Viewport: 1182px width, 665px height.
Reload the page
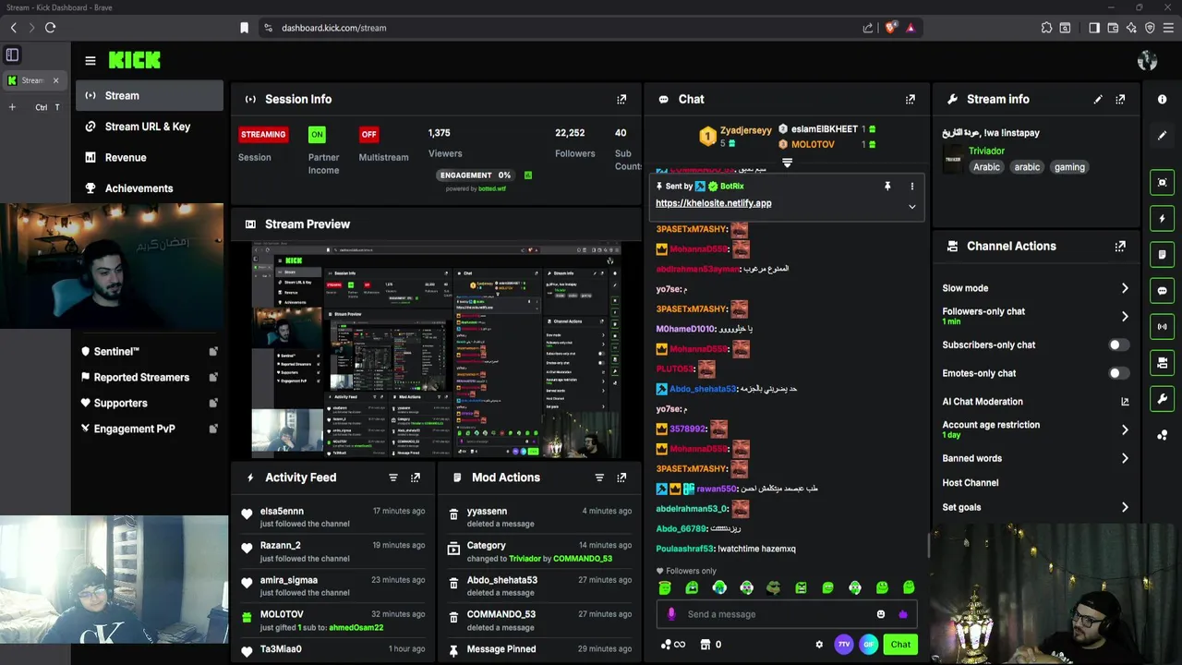click(51, 28)
